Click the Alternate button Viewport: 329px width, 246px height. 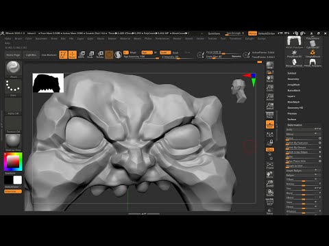point(13,191)
